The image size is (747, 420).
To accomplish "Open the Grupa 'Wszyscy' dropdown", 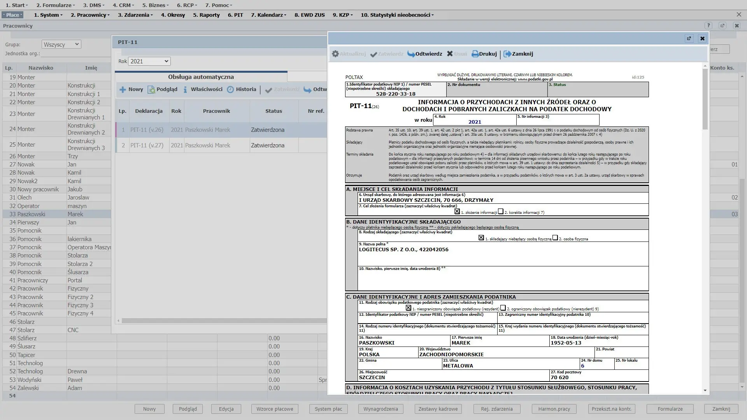I will click(x=61, y=44).
